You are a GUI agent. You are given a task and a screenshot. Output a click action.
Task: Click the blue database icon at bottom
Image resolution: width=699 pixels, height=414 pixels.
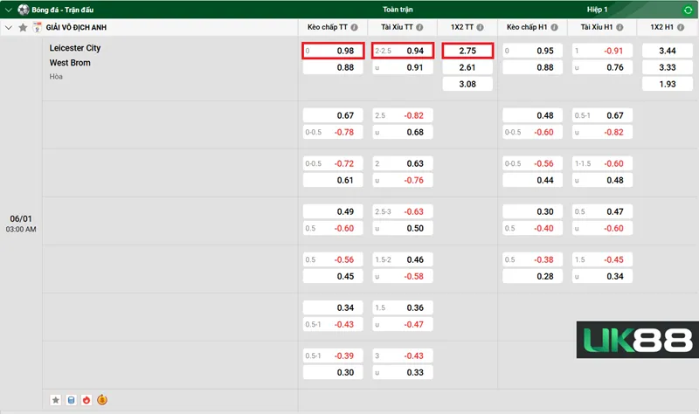tap(71, 400)
